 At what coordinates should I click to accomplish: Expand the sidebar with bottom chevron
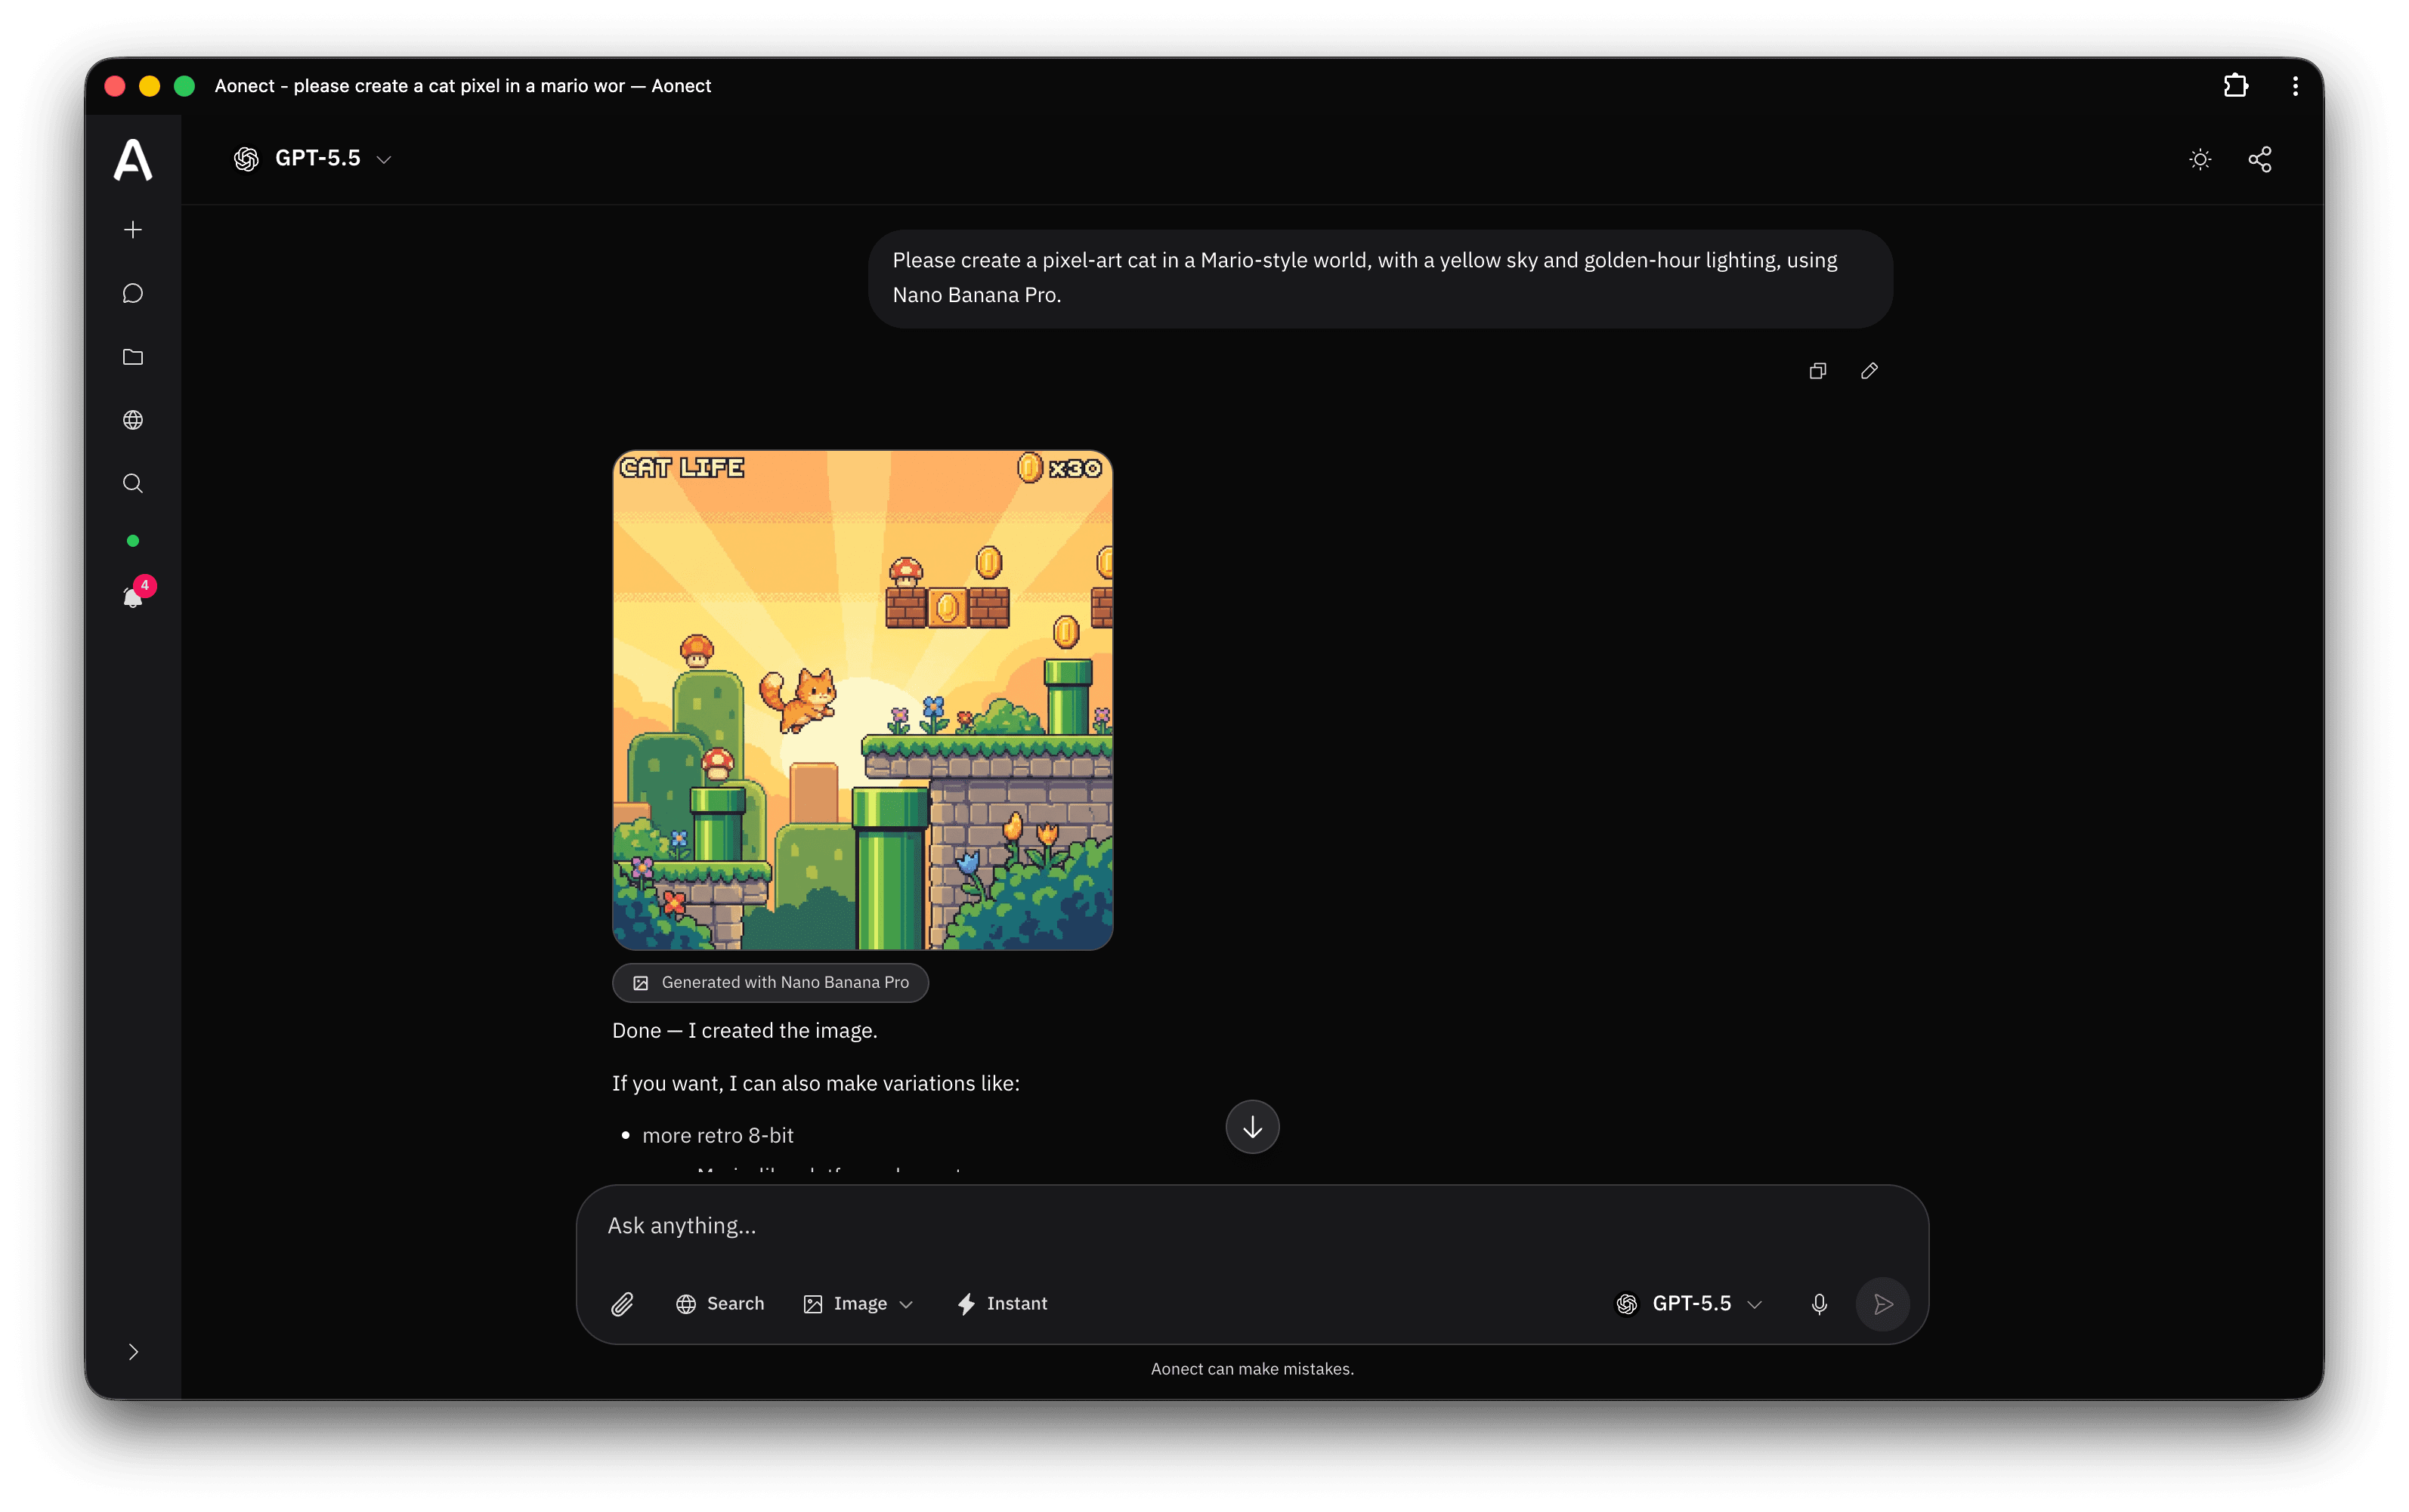pyautogui.click(x=133, y=1352)
